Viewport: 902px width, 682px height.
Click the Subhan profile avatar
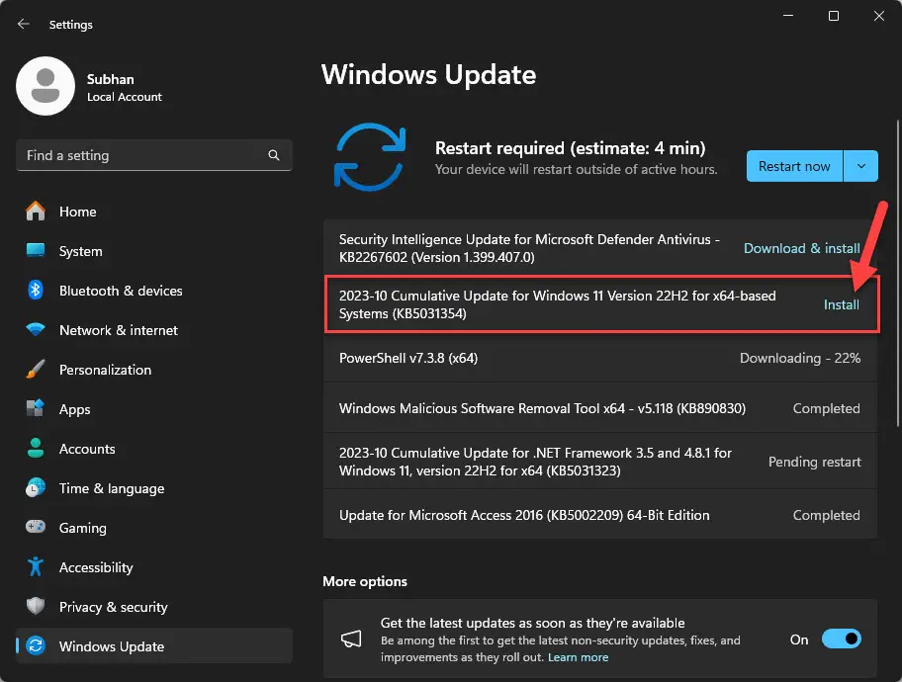click(45, 86)
